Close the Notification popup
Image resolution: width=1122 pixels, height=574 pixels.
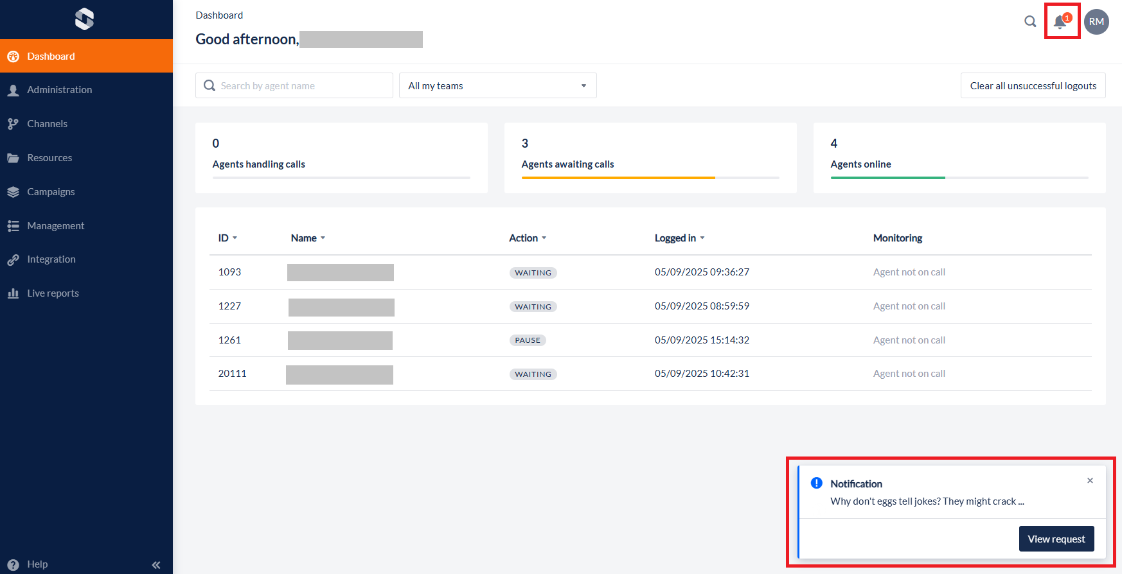(x=1090, y=481)
